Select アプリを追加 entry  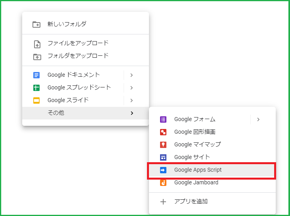coord(212,201)
